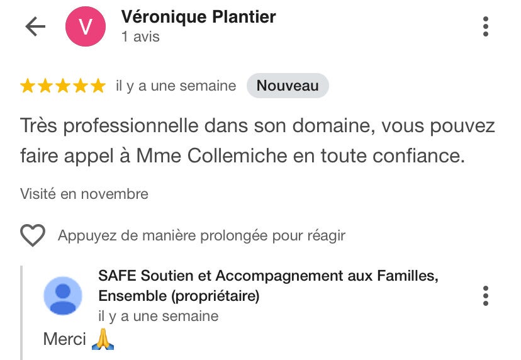The height and width of the screenshot is (360, 521).
Task: Click the review's 'il y a une semaine' timestamp
Action: pyautogui.click(x=176, y=86)
